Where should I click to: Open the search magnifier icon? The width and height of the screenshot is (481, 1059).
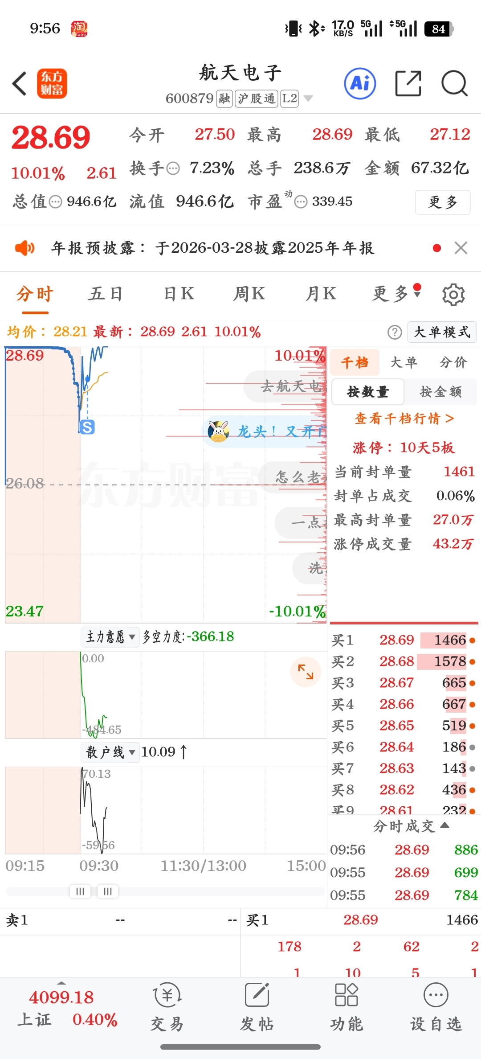[454, 83]
